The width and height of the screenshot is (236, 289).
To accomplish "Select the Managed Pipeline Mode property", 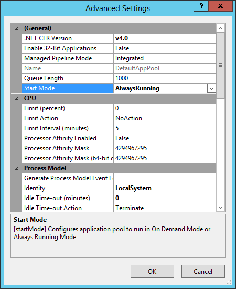I will point(68,58).
